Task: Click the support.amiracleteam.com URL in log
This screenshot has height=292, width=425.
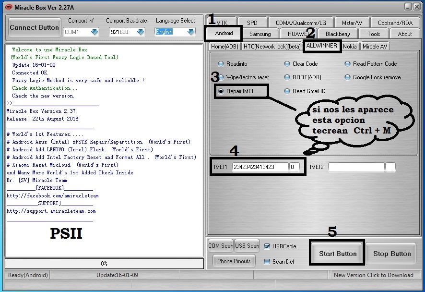Action: pos(51,211)
